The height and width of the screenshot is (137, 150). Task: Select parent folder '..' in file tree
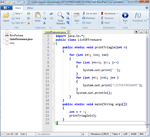click(8, 32)
